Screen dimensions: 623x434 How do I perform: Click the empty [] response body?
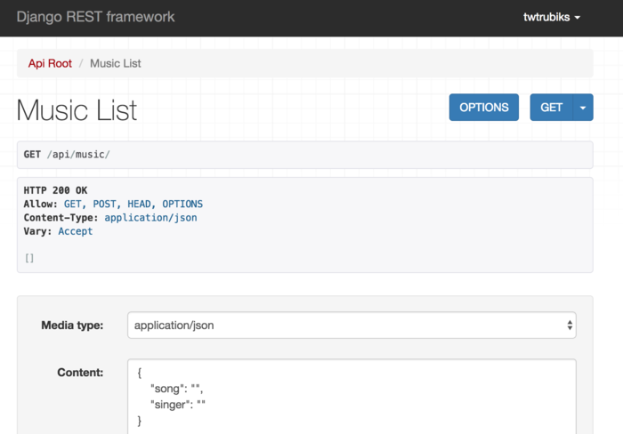[29, 258]
